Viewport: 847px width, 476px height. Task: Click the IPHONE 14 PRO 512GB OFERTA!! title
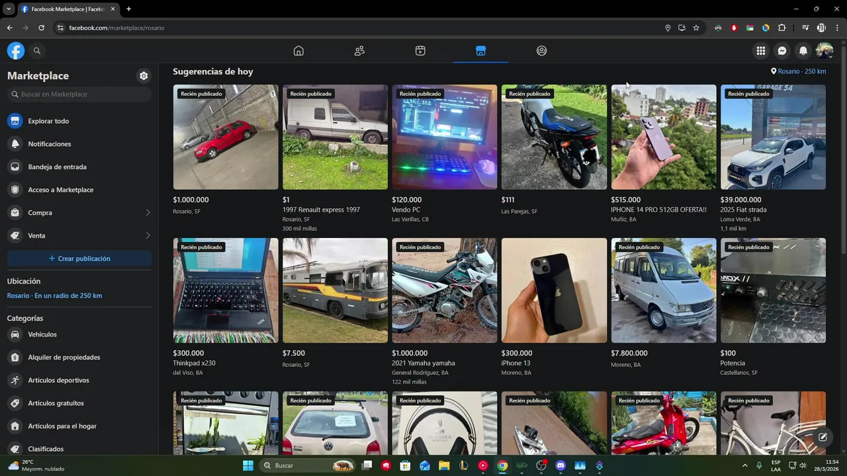(x=659, y=210)
